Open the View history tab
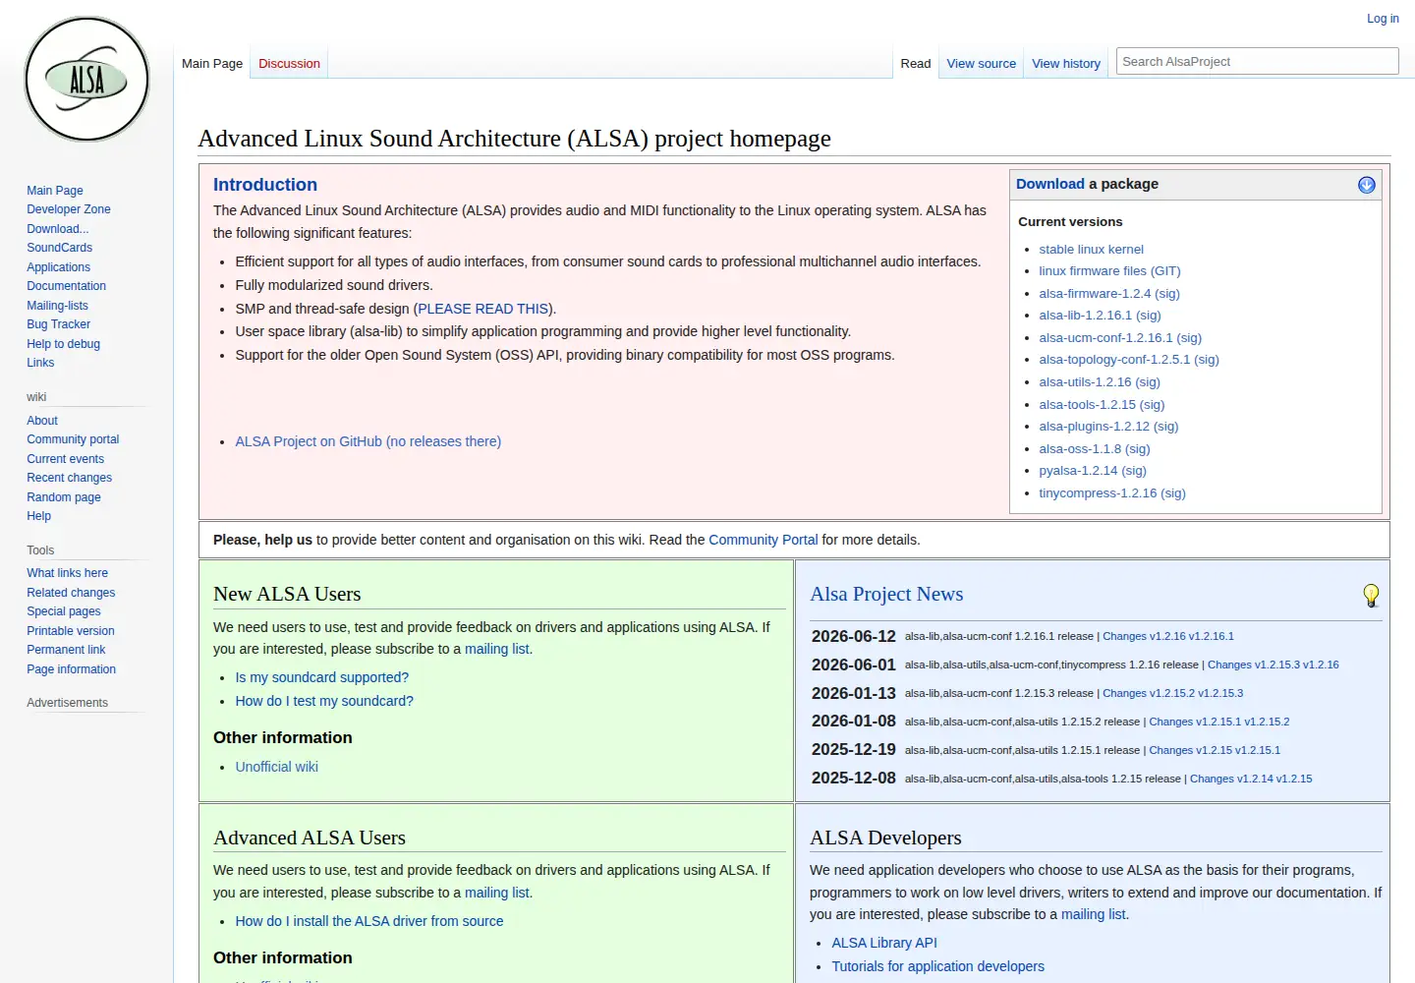Viewport: 1415px width, 983px height. pyautogui.click(x=1066, y=64)
